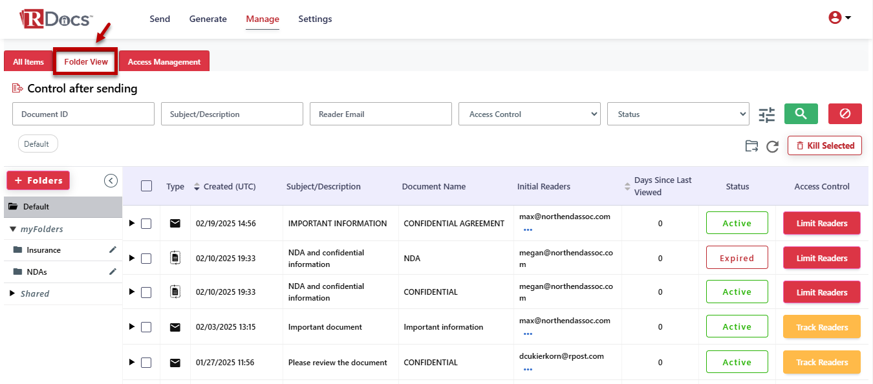The image size is (873, 384).
Task: Expand the Shared folders node
Action: pyautogui.click(x=13, y=293)
